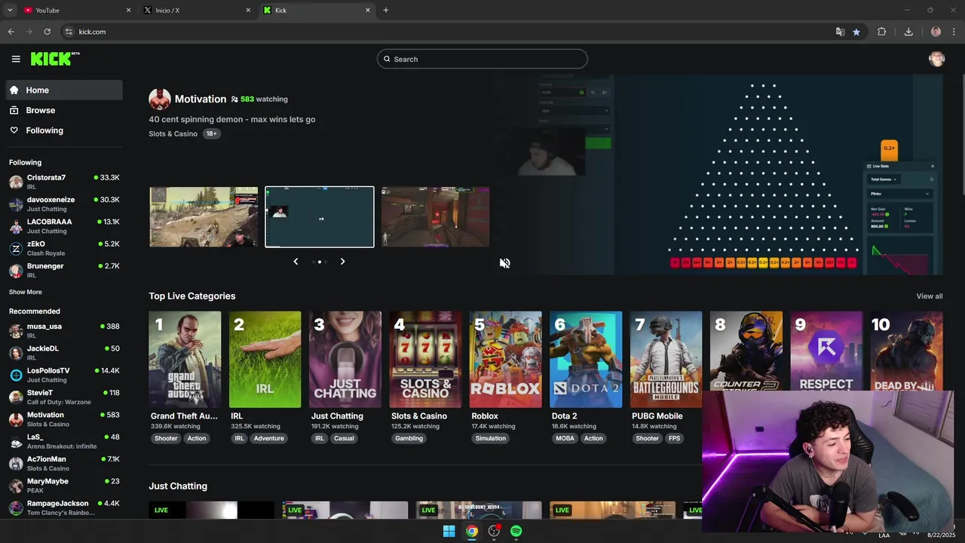The width and height of the screenshot is (965, 543).
Task: Select the first featured stream thumbnail
Action: (204, 216)
